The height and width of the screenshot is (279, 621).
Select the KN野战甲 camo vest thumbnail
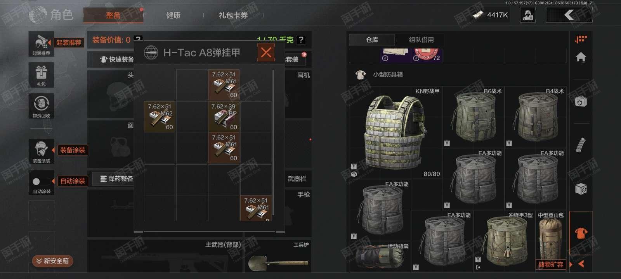pos(395,132)
